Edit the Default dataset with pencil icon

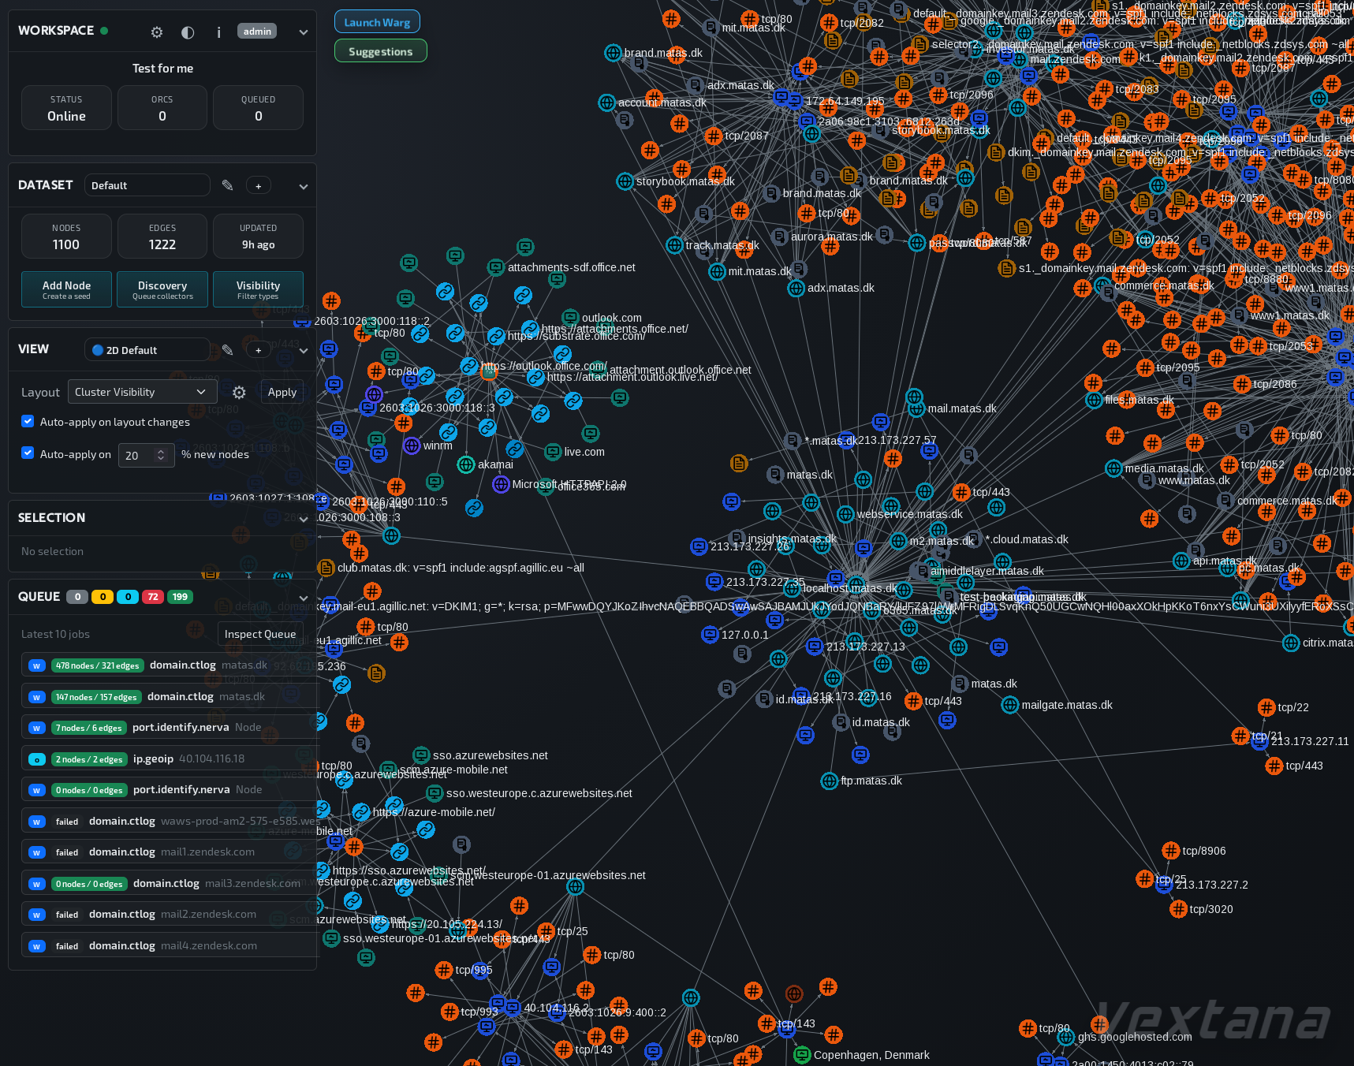tap(228, 185)
